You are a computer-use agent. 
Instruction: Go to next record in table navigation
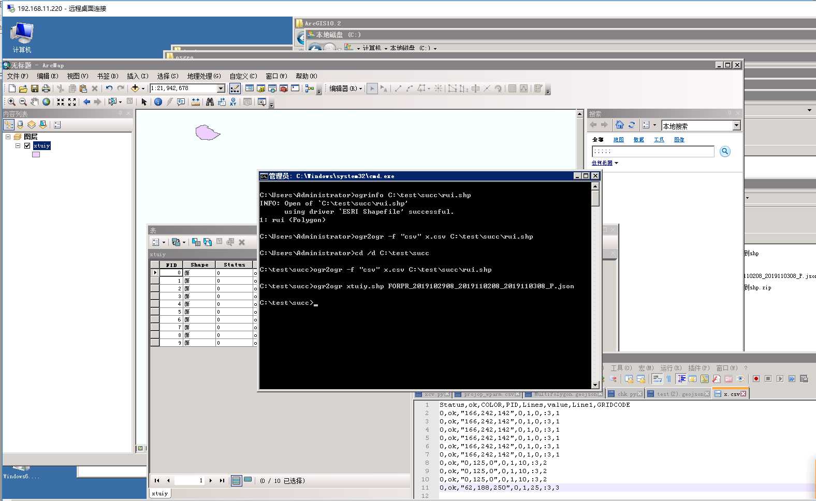tap(211, 480)
